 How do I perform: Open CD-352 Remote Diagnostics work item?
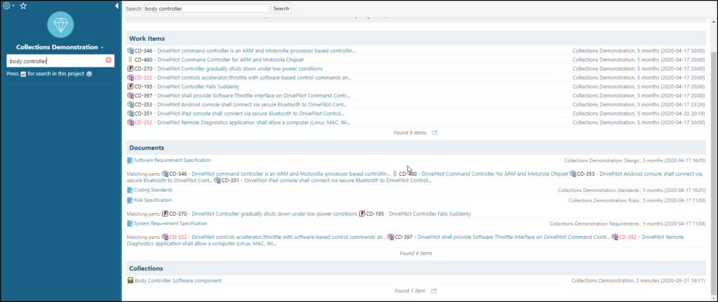tap(255, 122)
